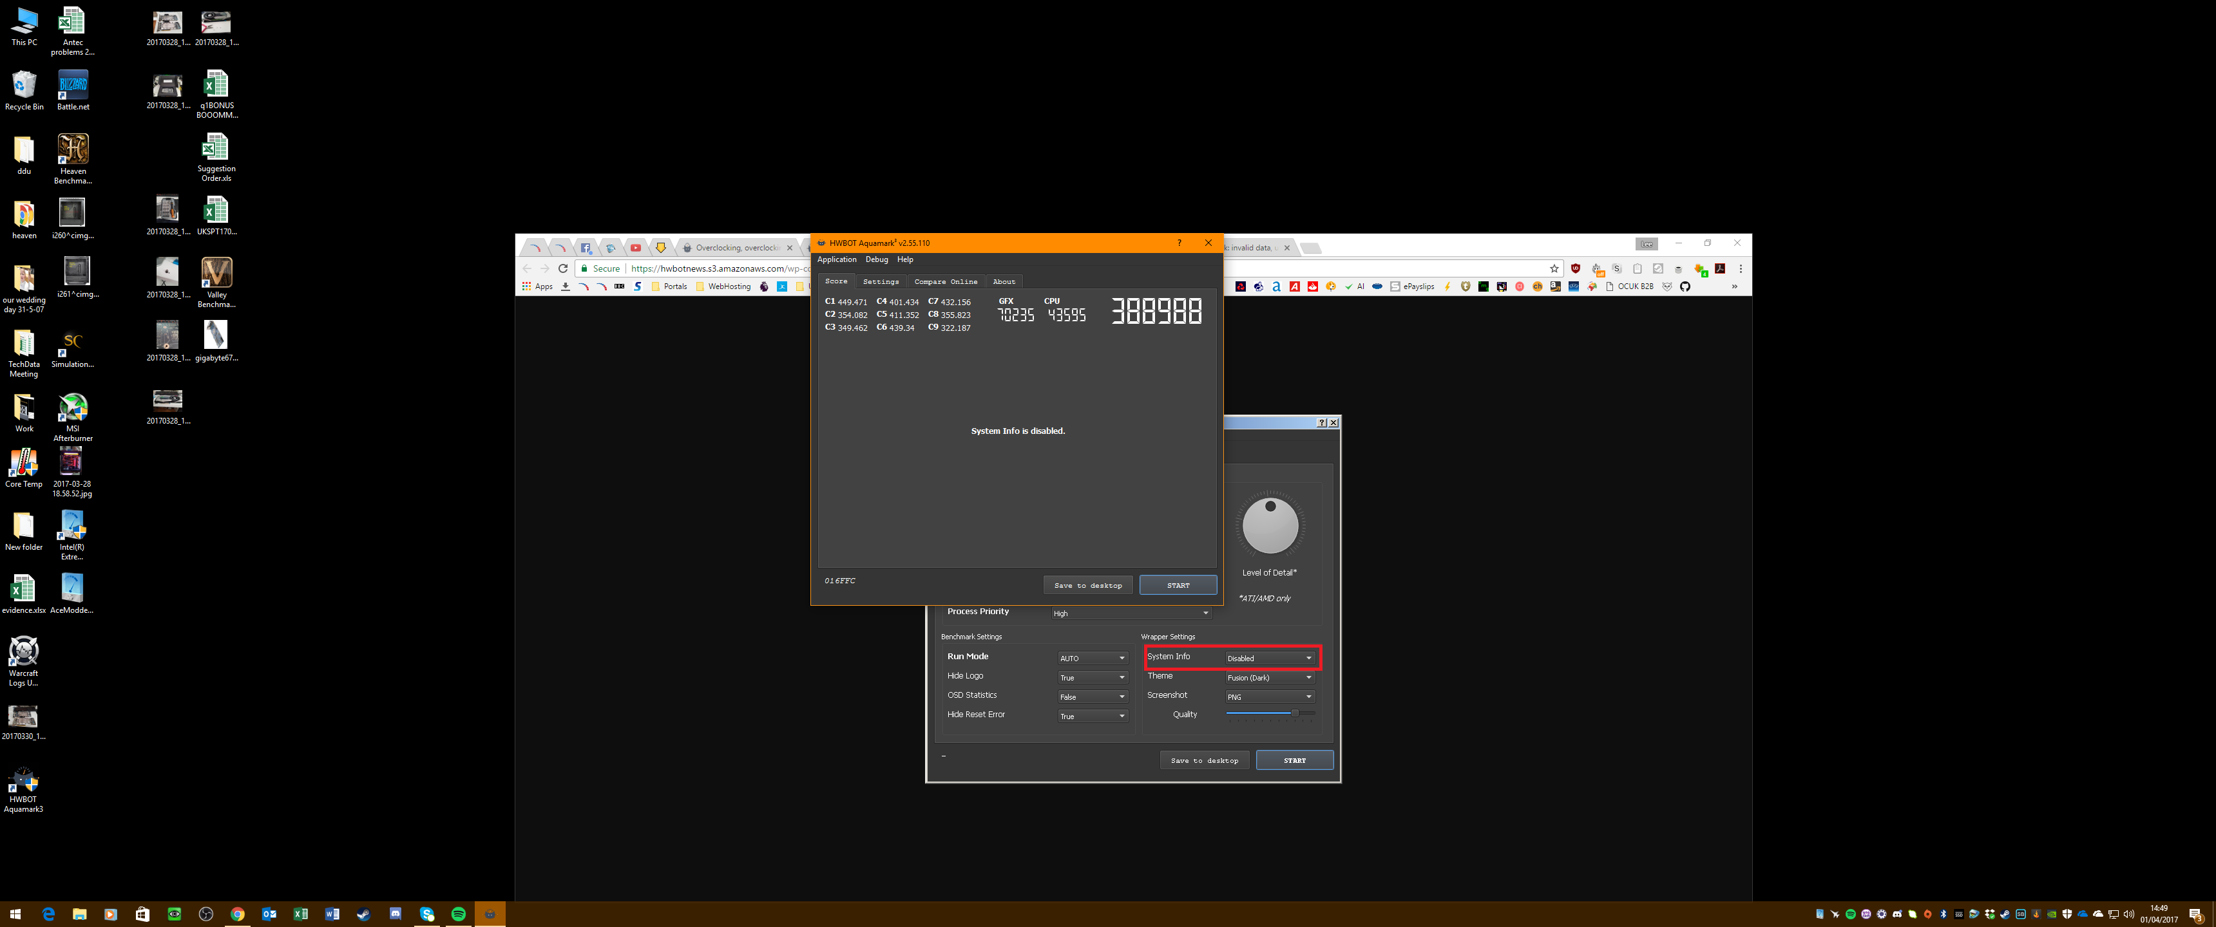Open Theme dropdown Fusion (Dark)

point(1270,678)
